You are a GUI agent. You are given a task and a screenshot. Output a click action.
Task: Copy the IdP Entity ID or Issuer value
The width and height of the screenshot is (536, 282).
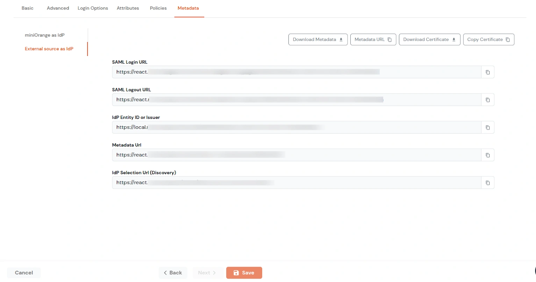pos(487,127)
